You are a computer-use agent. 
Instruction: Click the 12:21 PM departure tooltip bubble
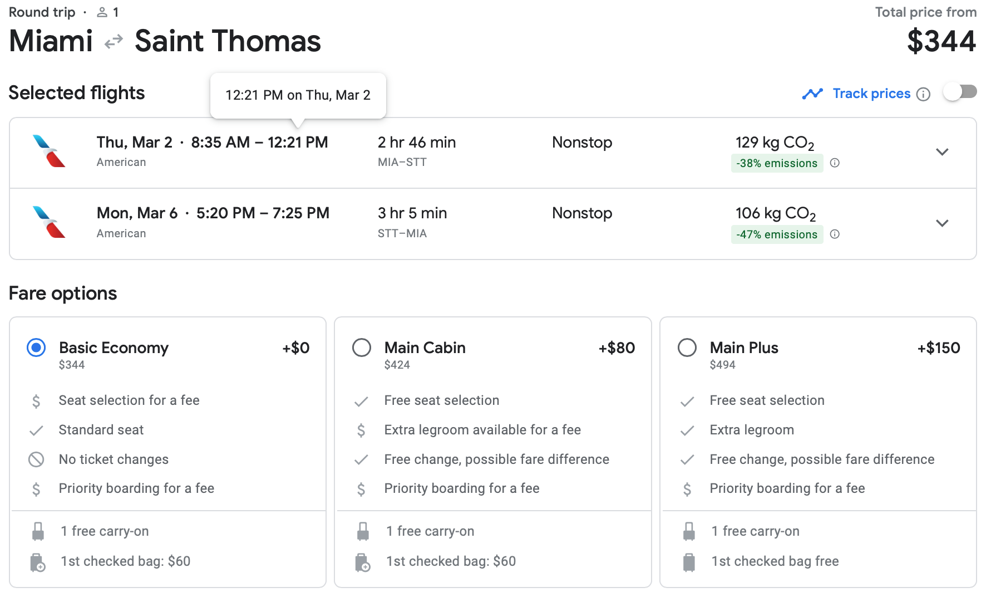tap(298, 95)
